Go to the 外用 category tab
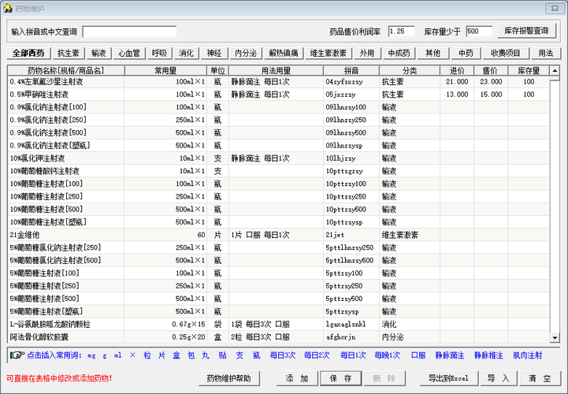This screenshot has width=568, height=394. [x=367, y=54]
